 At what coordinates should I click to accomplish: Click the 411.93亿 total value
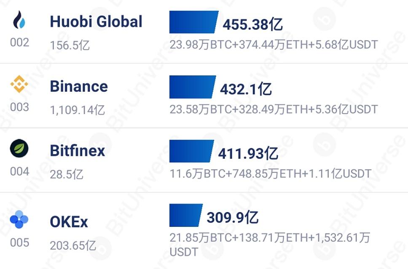point(248,154)
